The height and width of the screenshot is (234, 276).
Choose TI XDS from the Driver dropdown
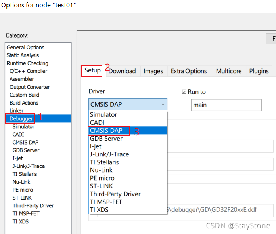click(128, 210)
